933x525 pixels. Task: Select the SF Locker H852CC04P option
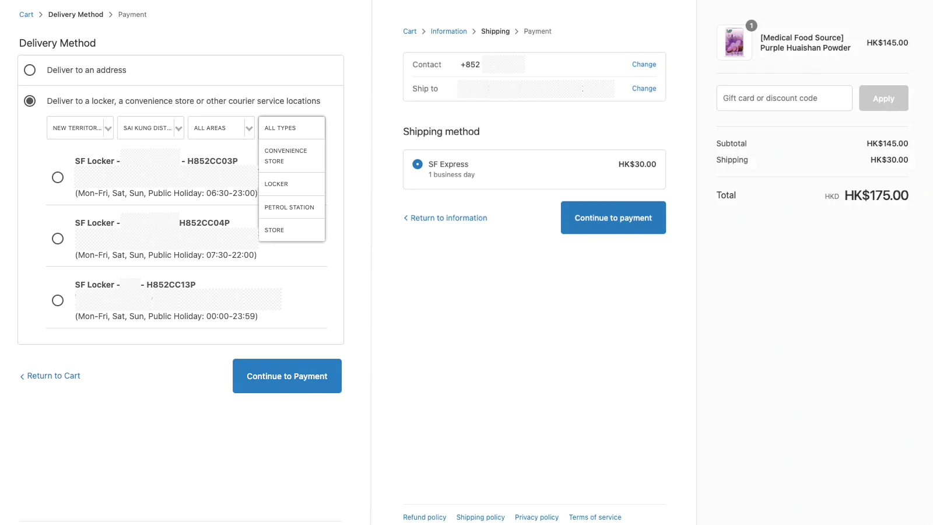(x=57, y=239)
